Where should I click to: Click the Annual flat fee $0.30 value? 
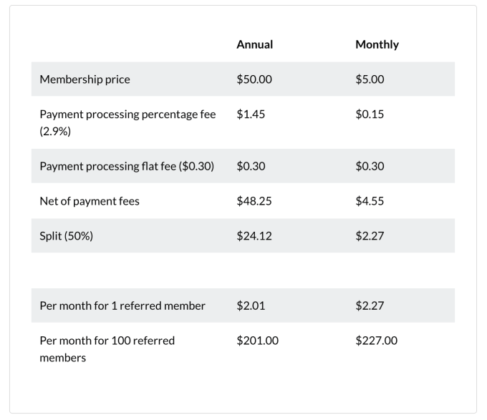click(251, 166)
